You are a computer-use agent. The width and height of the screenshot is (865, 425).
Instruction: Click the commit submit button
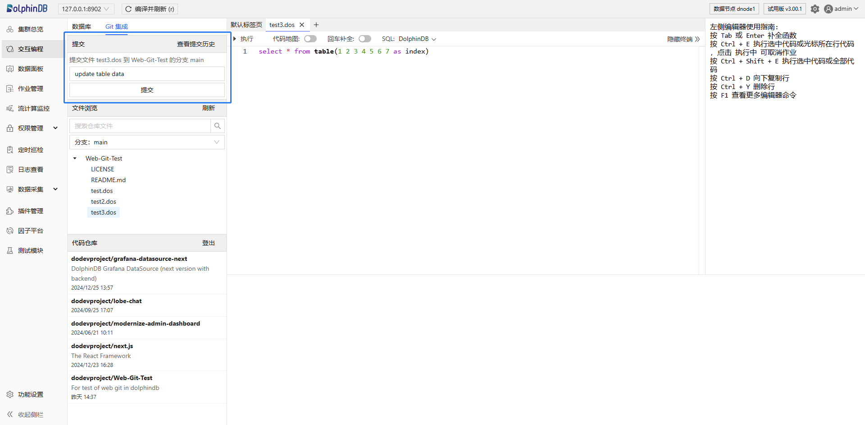tap(147, 90)
